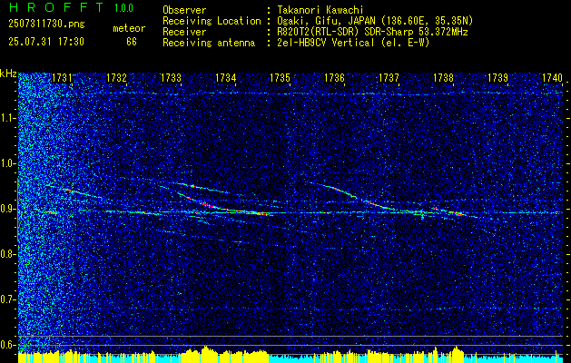Select the filename 2507311730.png
Screen dimensions: 571x363
[x=46, y=25]
